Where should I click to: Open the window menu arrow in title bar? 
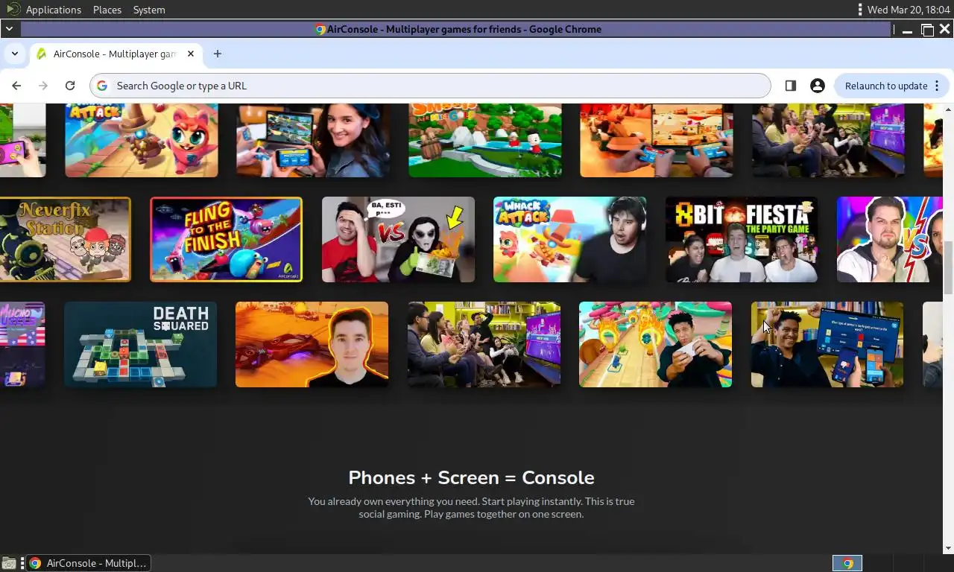click(x=9, y=29)
